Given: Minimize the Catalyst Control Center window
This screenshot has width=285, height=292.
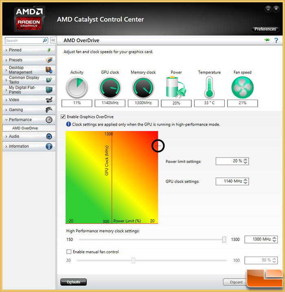Looking at the screenshot, I should pyautogui.click(x=268, y=9).
